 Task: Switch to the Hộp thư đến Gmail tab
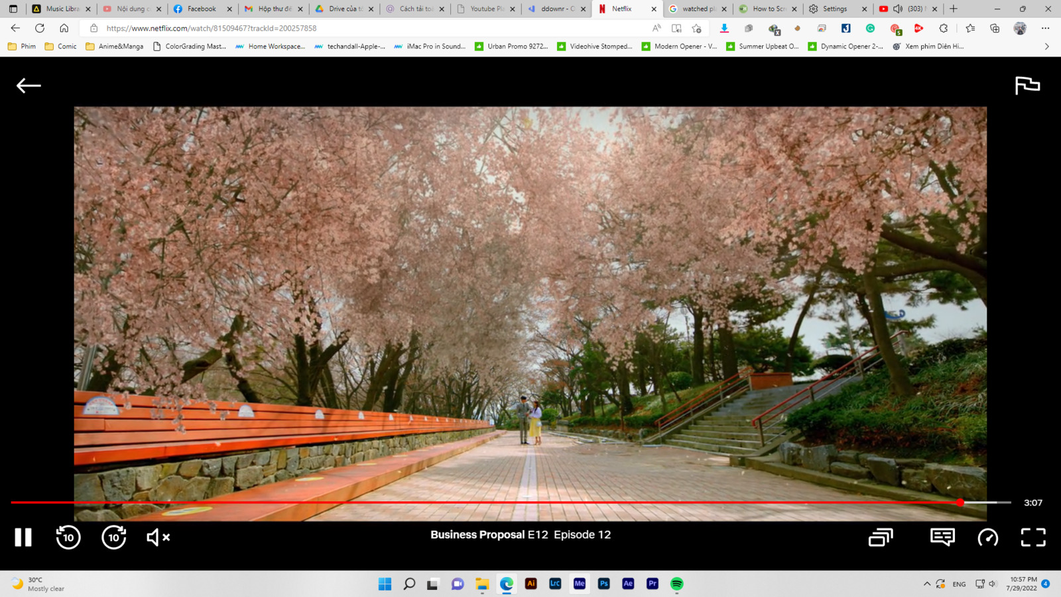coord(273,9)
